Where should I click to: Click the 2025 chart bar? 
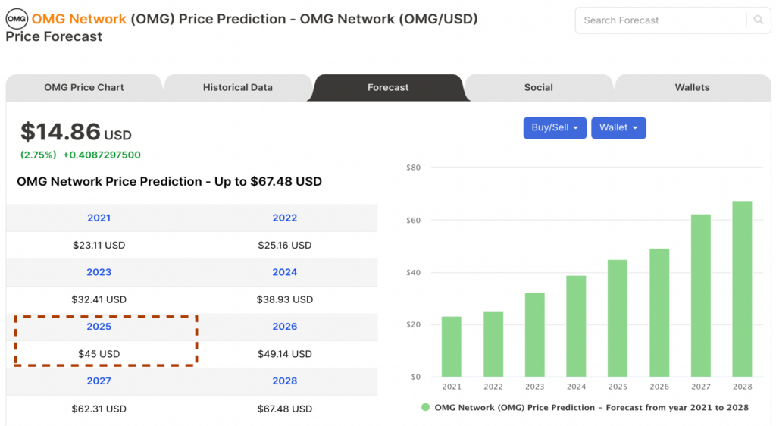click(x=618, y=318)
